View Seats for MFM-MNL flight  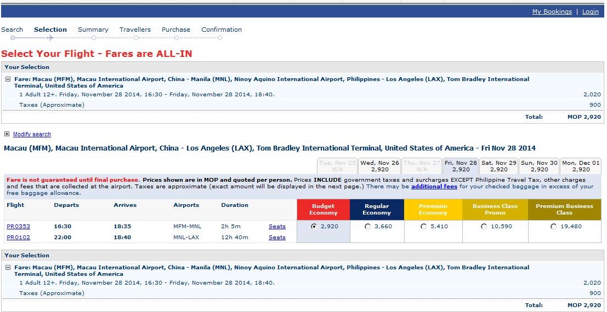(x=277, y=227)
